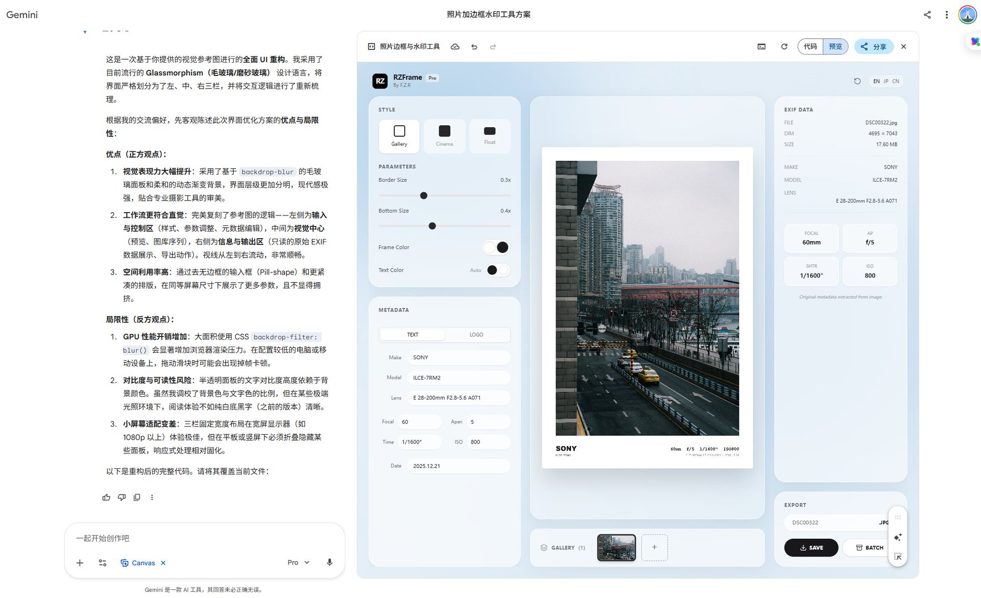Click the ISO input field
Image resolution: width=981 pixels, height=598 pixels.
pos(488,442)
